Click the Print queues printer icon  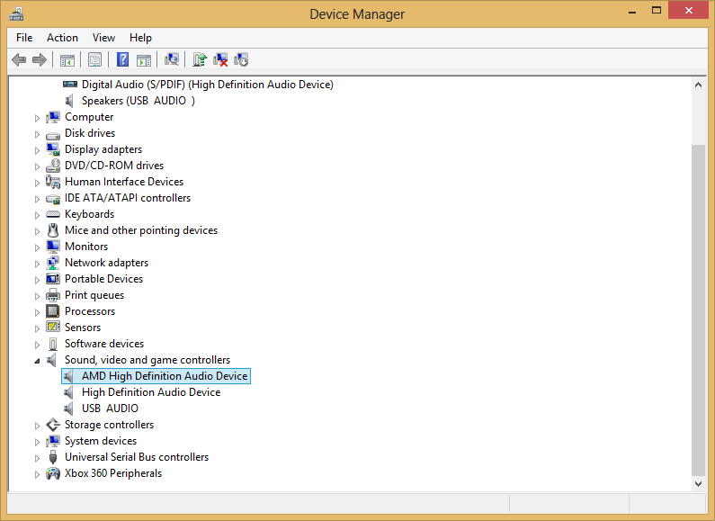point(53,295)
